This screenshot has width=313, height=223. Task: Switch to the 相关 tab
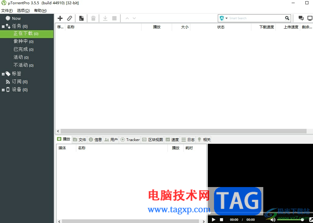pos(203,140)
